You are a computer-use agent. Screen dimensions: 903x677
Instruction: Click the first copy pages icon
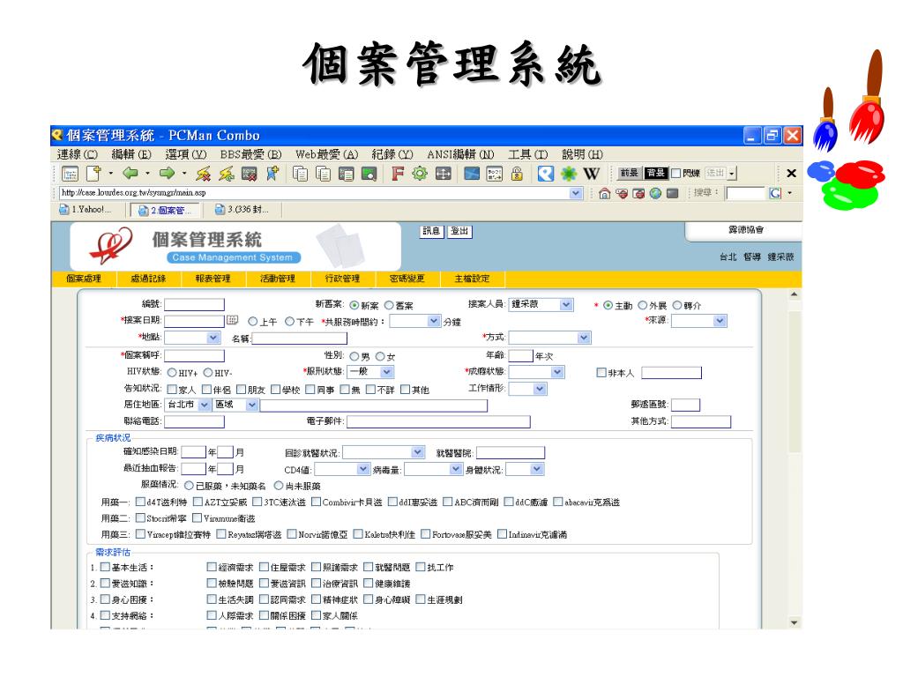tap(300, 174)
